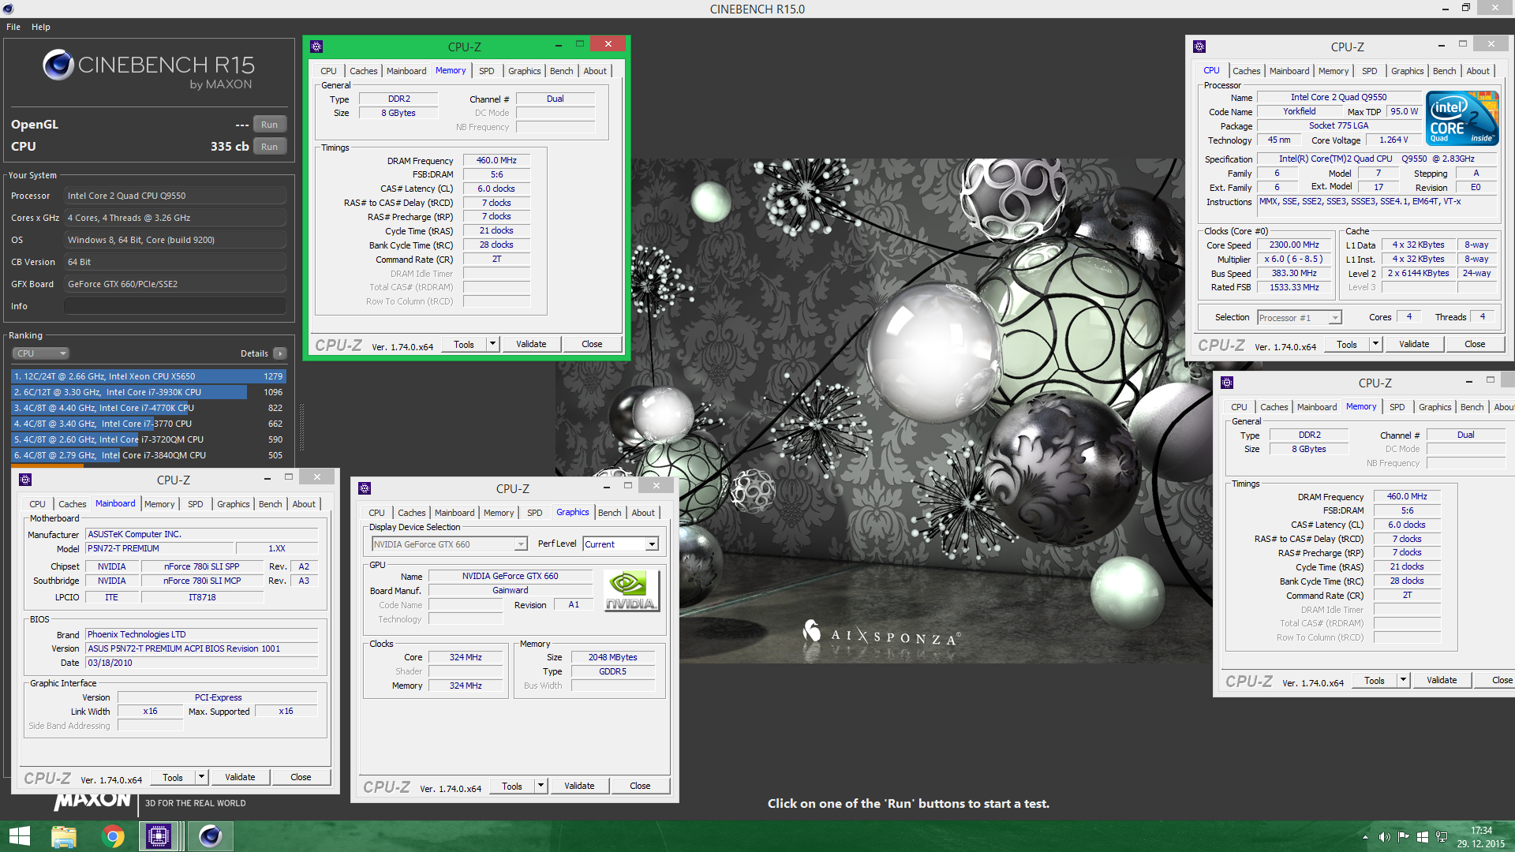Open the volume speaker tray icon
Viewport: 1515px width, 852px height.
(1384, 837)
